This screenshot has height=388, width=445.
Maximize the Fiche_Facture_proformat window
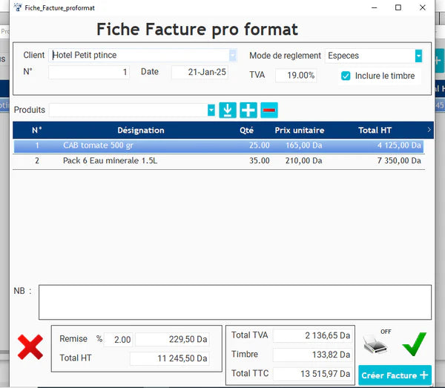tap(398, 7)
